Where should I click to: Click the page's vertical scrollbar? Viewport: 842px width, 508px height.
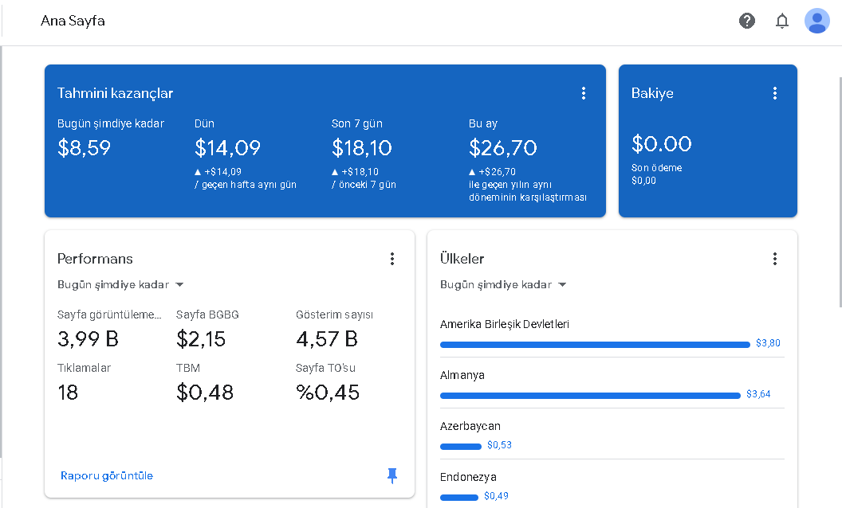point(840,192)
